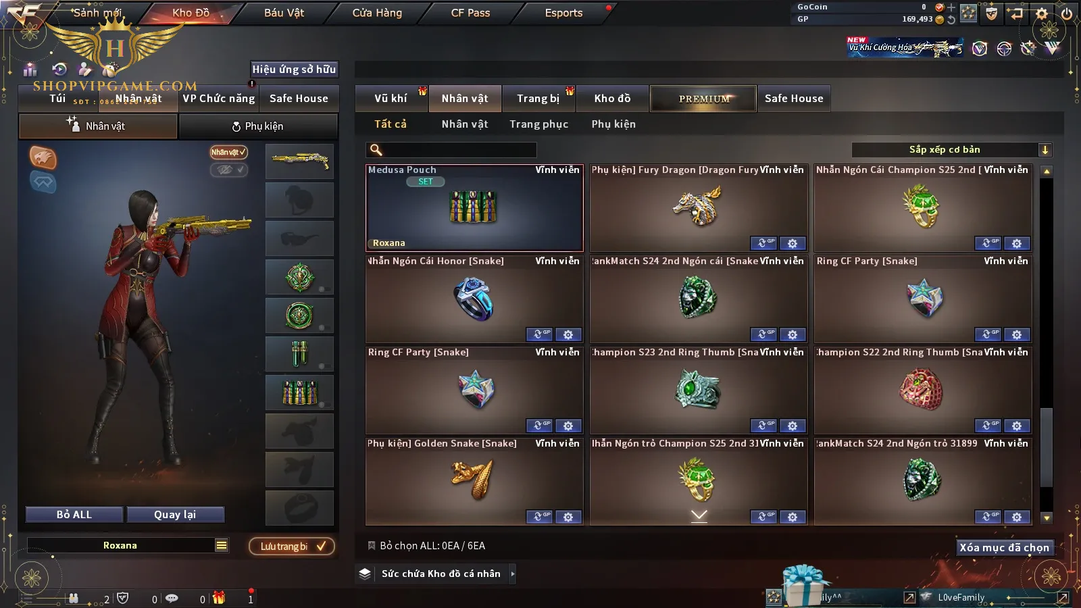Toggle the hidden eye visibility option
1081x608 pixels.
[228, 170]
